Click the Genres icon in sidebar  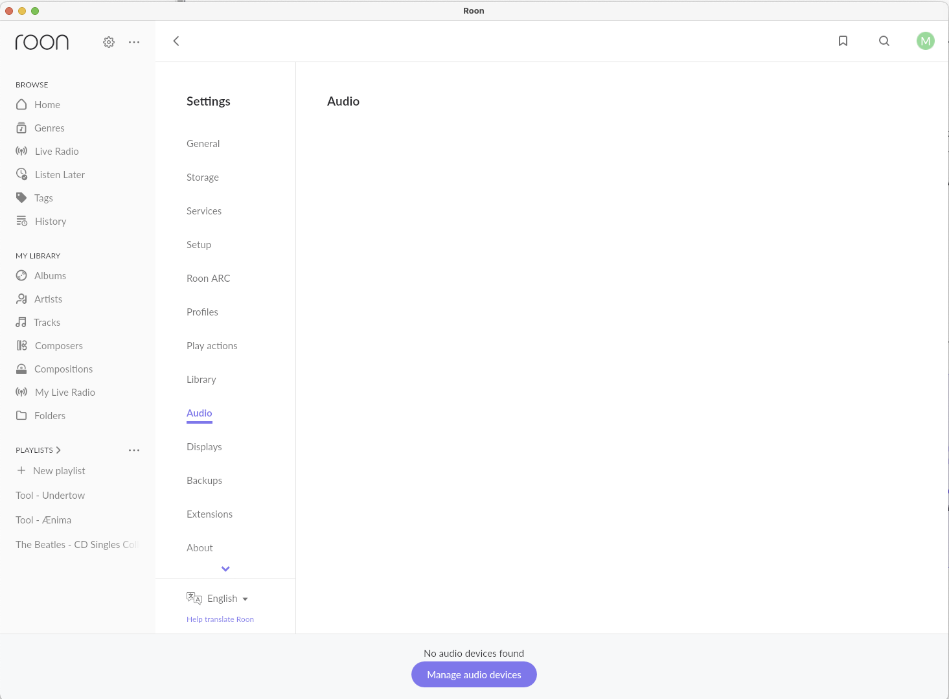pyautogui.click(x=21, y=128)
